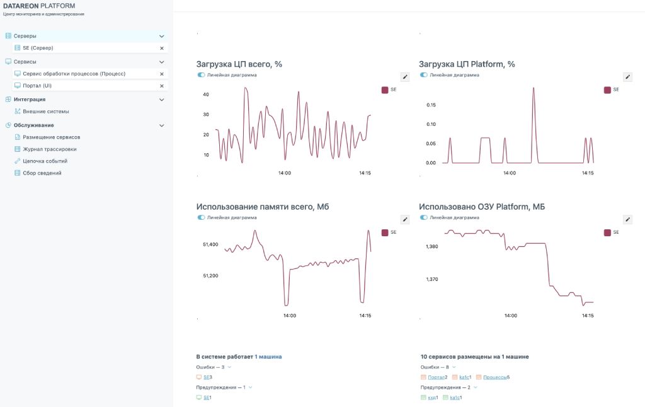Toggle Линейная диаграмма for Загрузка ЦП всего
Viewport: 645px width, 407px height.
(x=202, y=75)
